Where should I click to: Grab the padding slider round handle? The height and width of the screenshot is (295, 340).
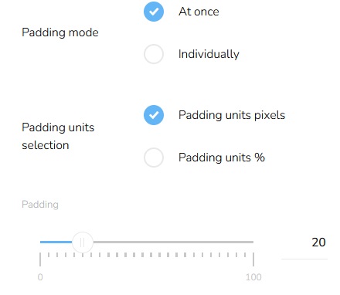tap(83, 242)
